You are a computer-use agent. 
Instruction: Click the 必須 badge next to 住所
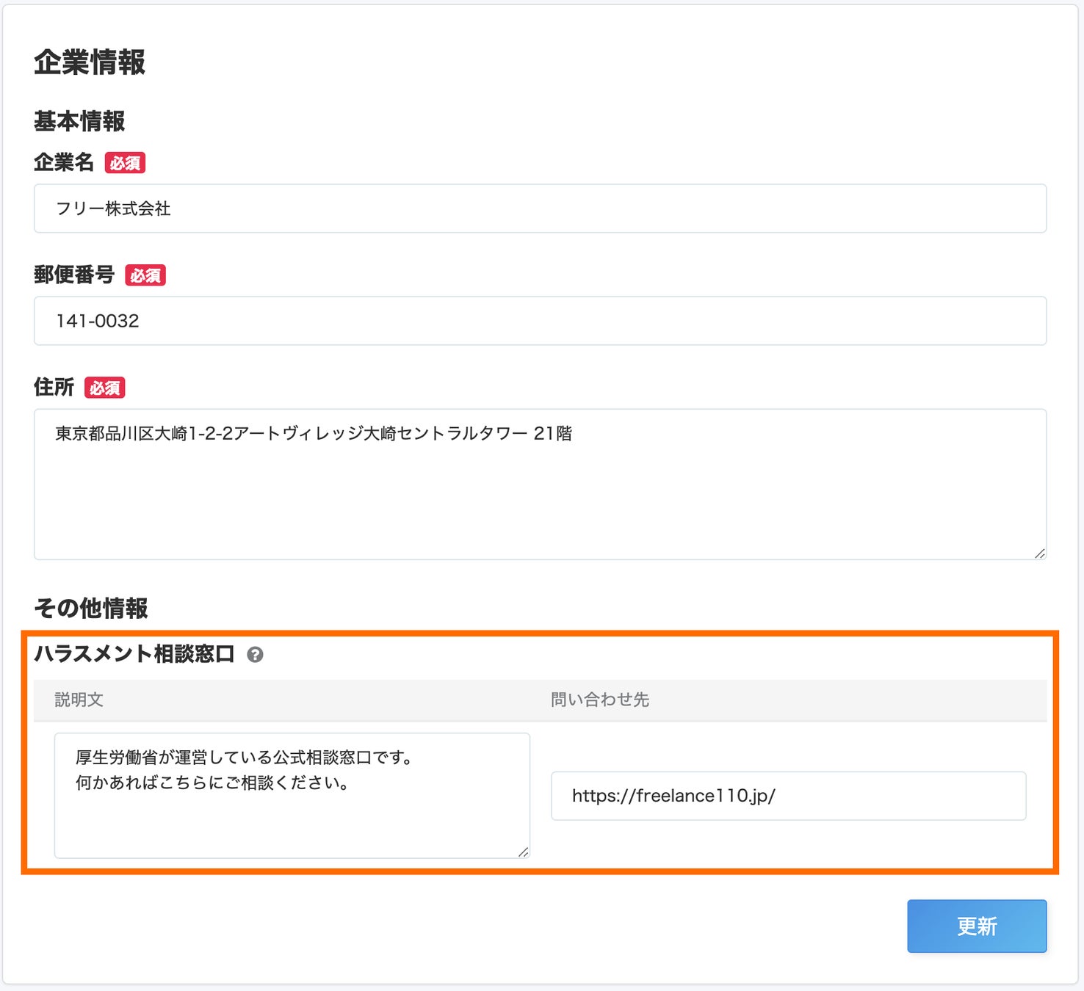pos(105,388)
